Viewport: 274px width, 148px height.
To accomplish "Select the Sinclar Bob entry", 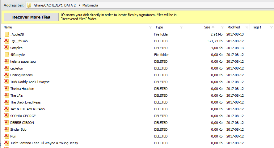I will (18, 130).
